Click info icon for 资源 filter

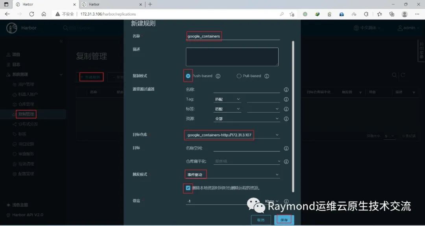[x=286, y=119]
